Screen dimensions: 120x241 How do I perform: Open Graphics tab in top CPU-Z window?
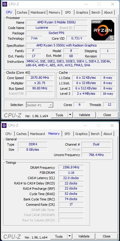coord(82,12)
